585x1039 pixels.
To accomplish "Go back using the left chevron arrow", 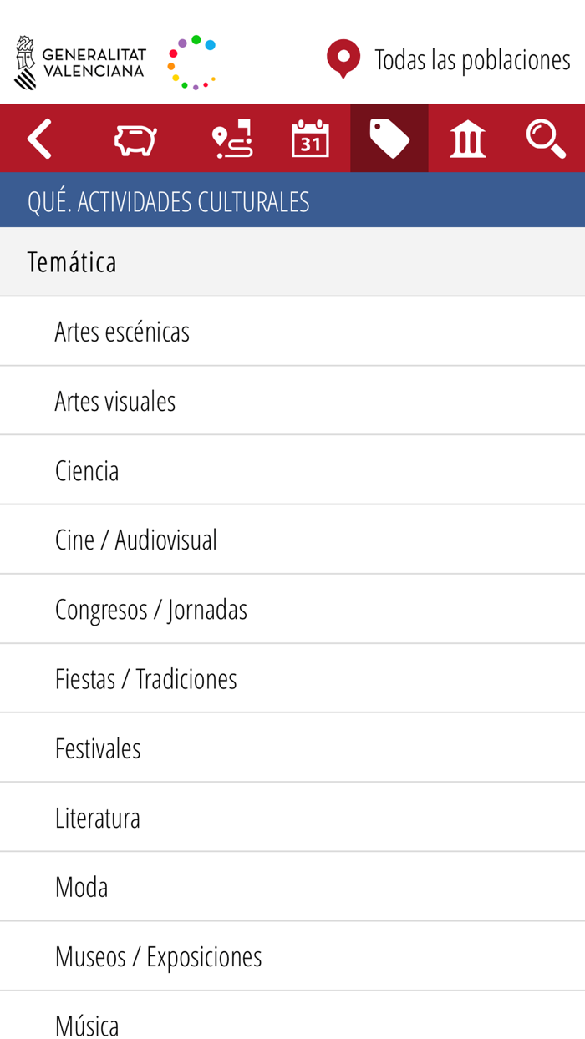I will [x=39, y=138].
